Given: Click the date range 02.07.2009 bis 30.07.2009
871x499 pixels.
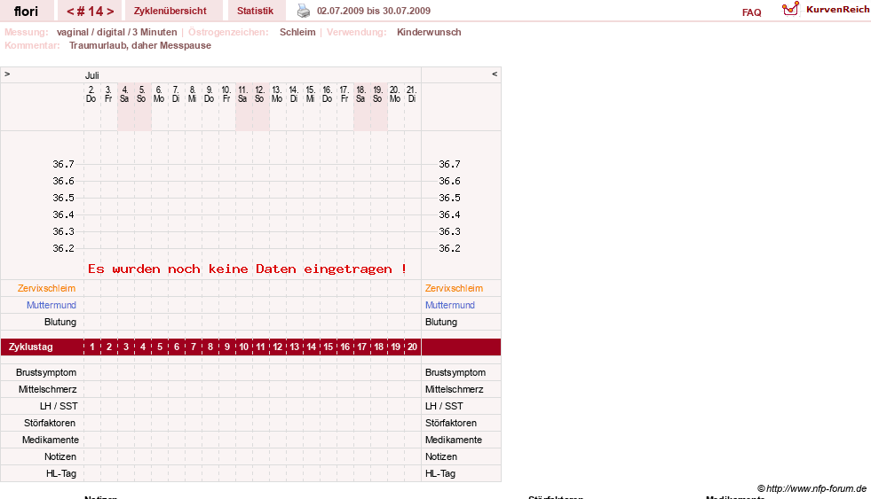Looking at the screenshot, I should (373, 11).
